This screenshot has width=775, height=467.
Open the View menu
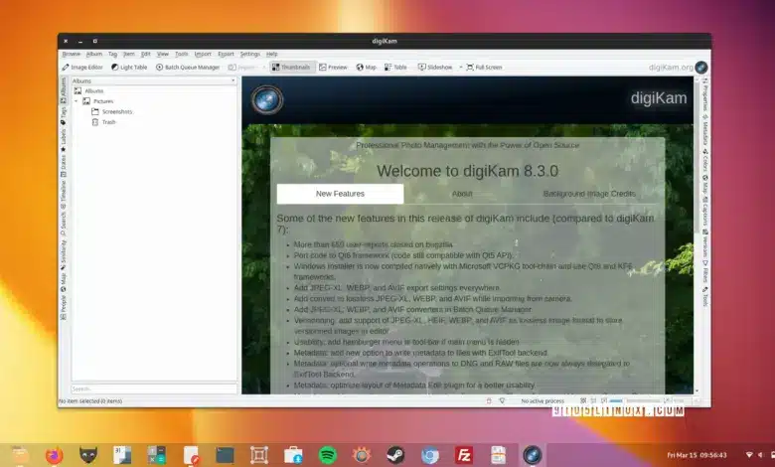(x=163, y=54)
